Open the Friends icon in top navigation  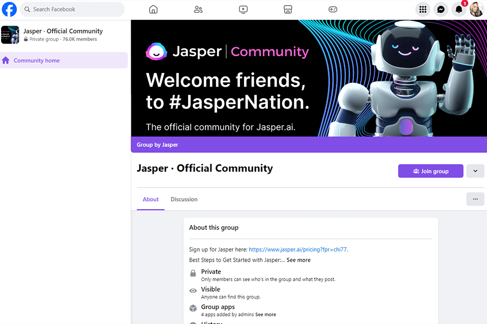198,9
